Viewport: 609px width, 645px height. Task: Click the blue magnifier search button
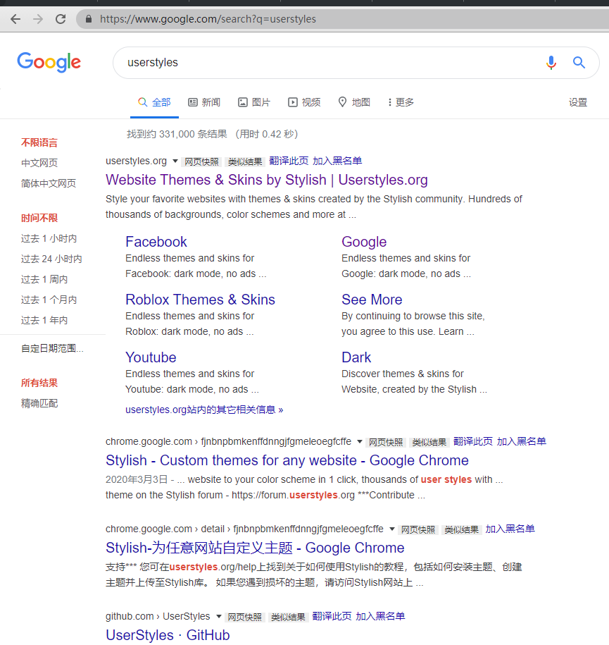click(x=579, y=63)
